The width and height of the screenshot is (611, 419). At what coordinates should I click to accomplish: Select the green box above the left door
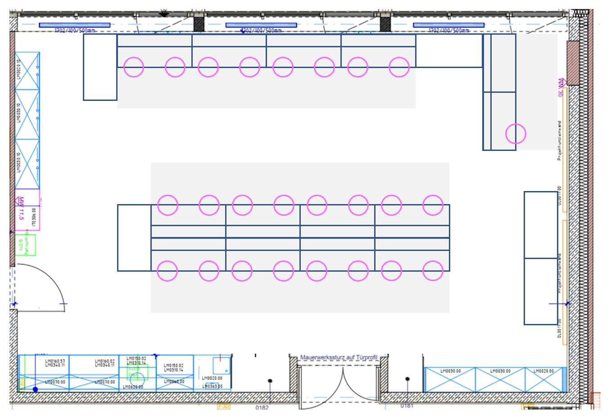pyautogui.click(x=25, y=245)
